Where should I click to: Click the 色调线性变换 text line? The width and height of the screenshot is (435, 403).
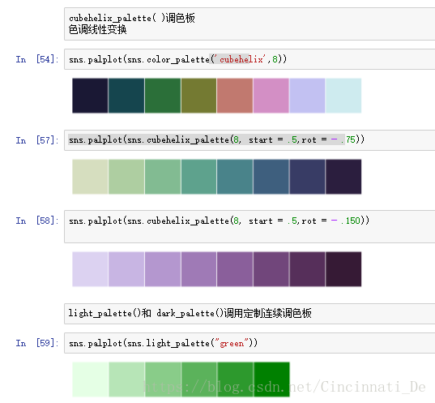click(x=98, y=29)
